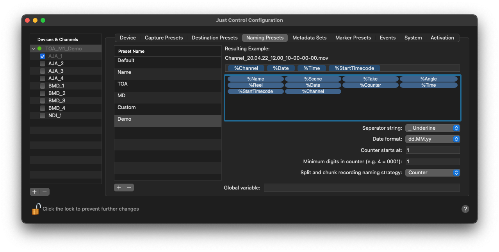
Task: Enable the AJA_4 channel checkbox
Action: click(x=43, y=79)
